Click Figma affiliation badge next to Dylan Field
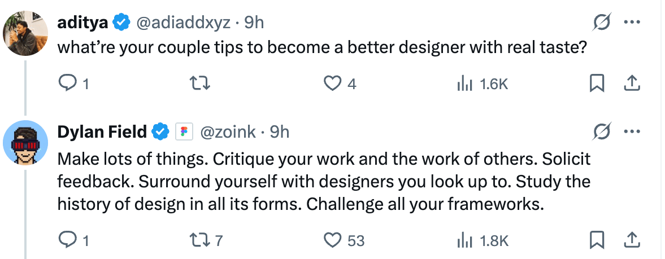 pos(182,132)
